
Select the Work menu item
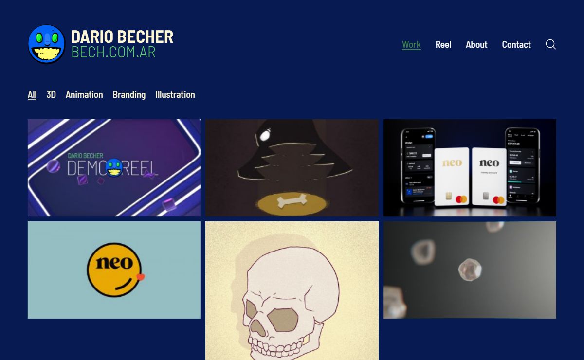(x=411, y=44)
